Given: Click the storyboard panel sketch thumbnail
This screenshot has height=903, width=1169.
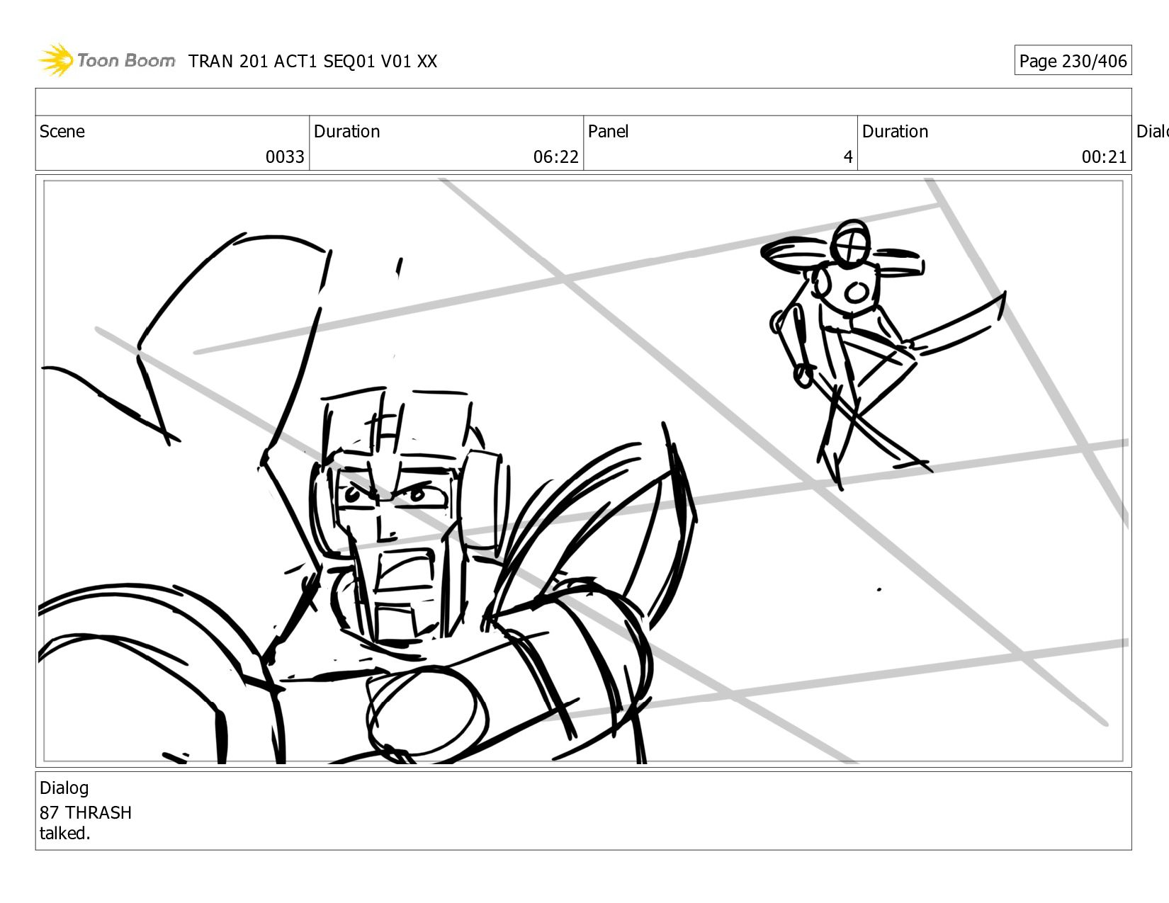Looking at the screenshot, I should [x=583, y=471].
